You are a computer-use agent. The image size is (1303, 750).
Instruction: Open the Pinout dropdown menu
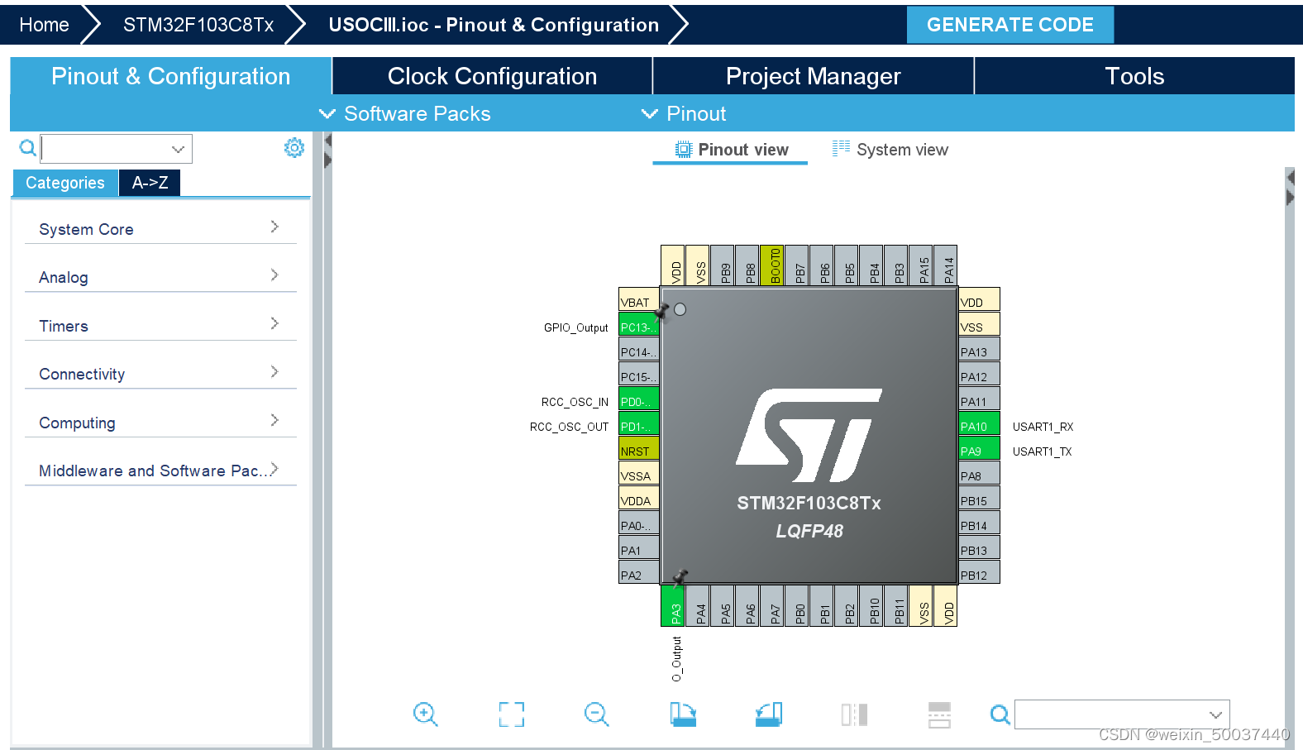[684, 114]
